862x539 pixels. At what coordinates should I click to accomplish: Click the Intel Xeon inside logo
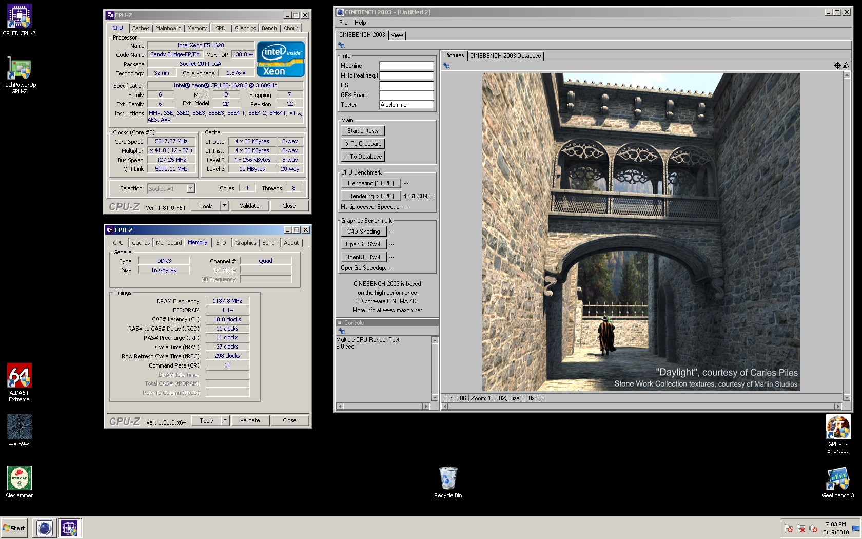[x=281, y=59]
